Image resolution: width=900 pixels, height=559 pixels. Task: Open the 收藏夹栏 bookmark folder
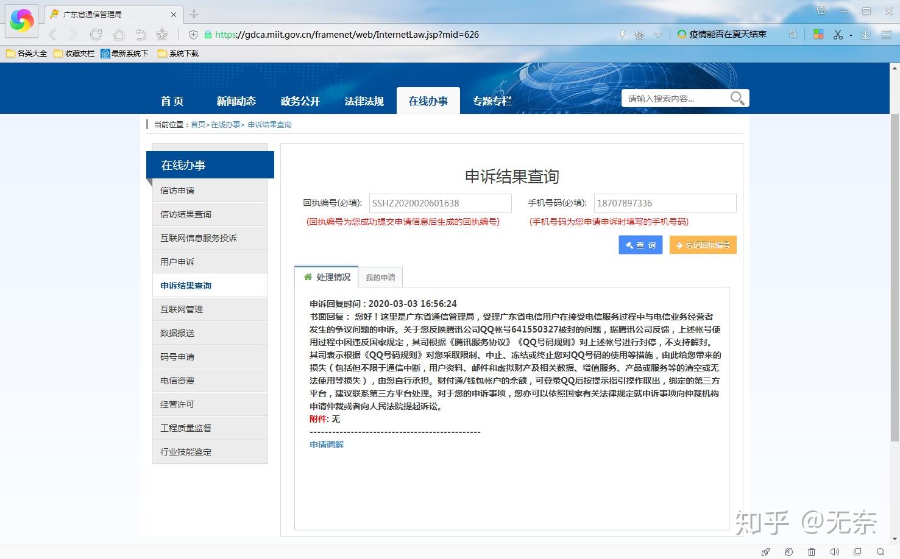(x=74, y=54)
